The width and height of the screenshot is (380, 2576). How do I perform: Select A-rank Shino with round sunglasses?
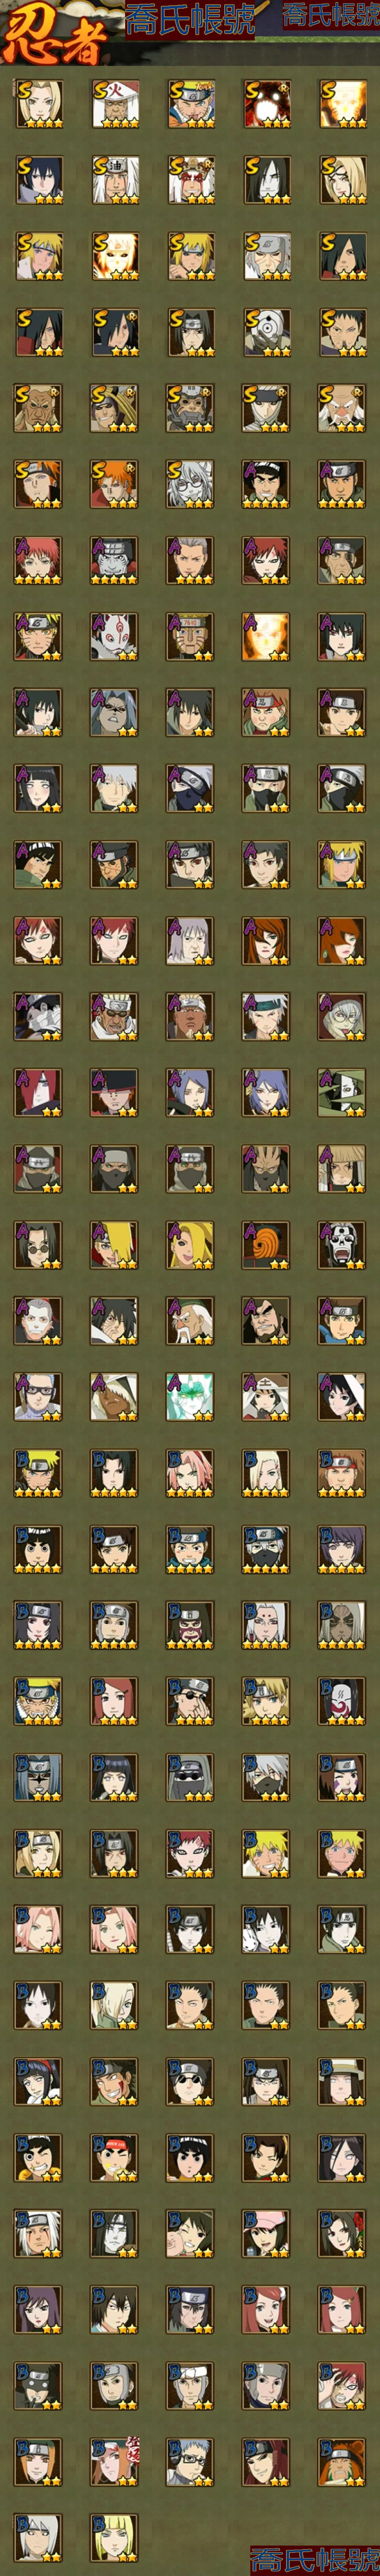(x=38, y=1244)
